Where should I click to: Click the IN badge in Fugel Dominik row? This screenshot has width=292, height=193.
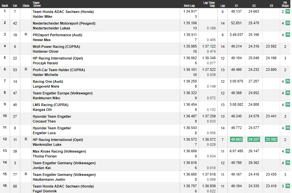coord(288,186)
